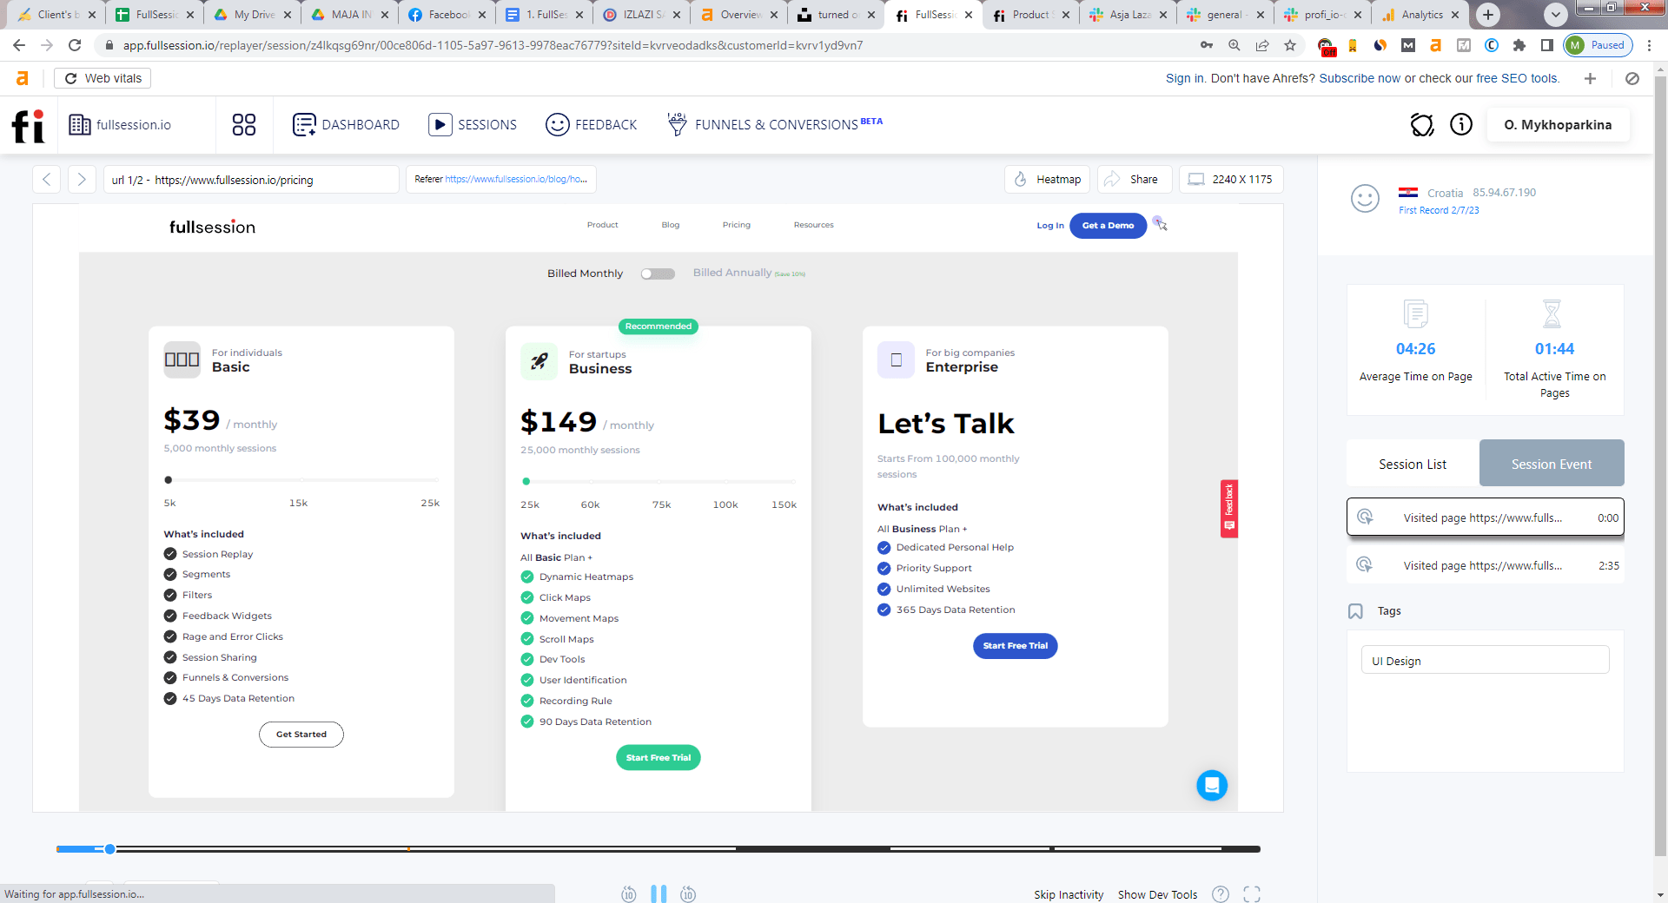The width and height of the screenshot is (1668, 903).
Task: Open free SEO tools link
Action: (1518, 78)
